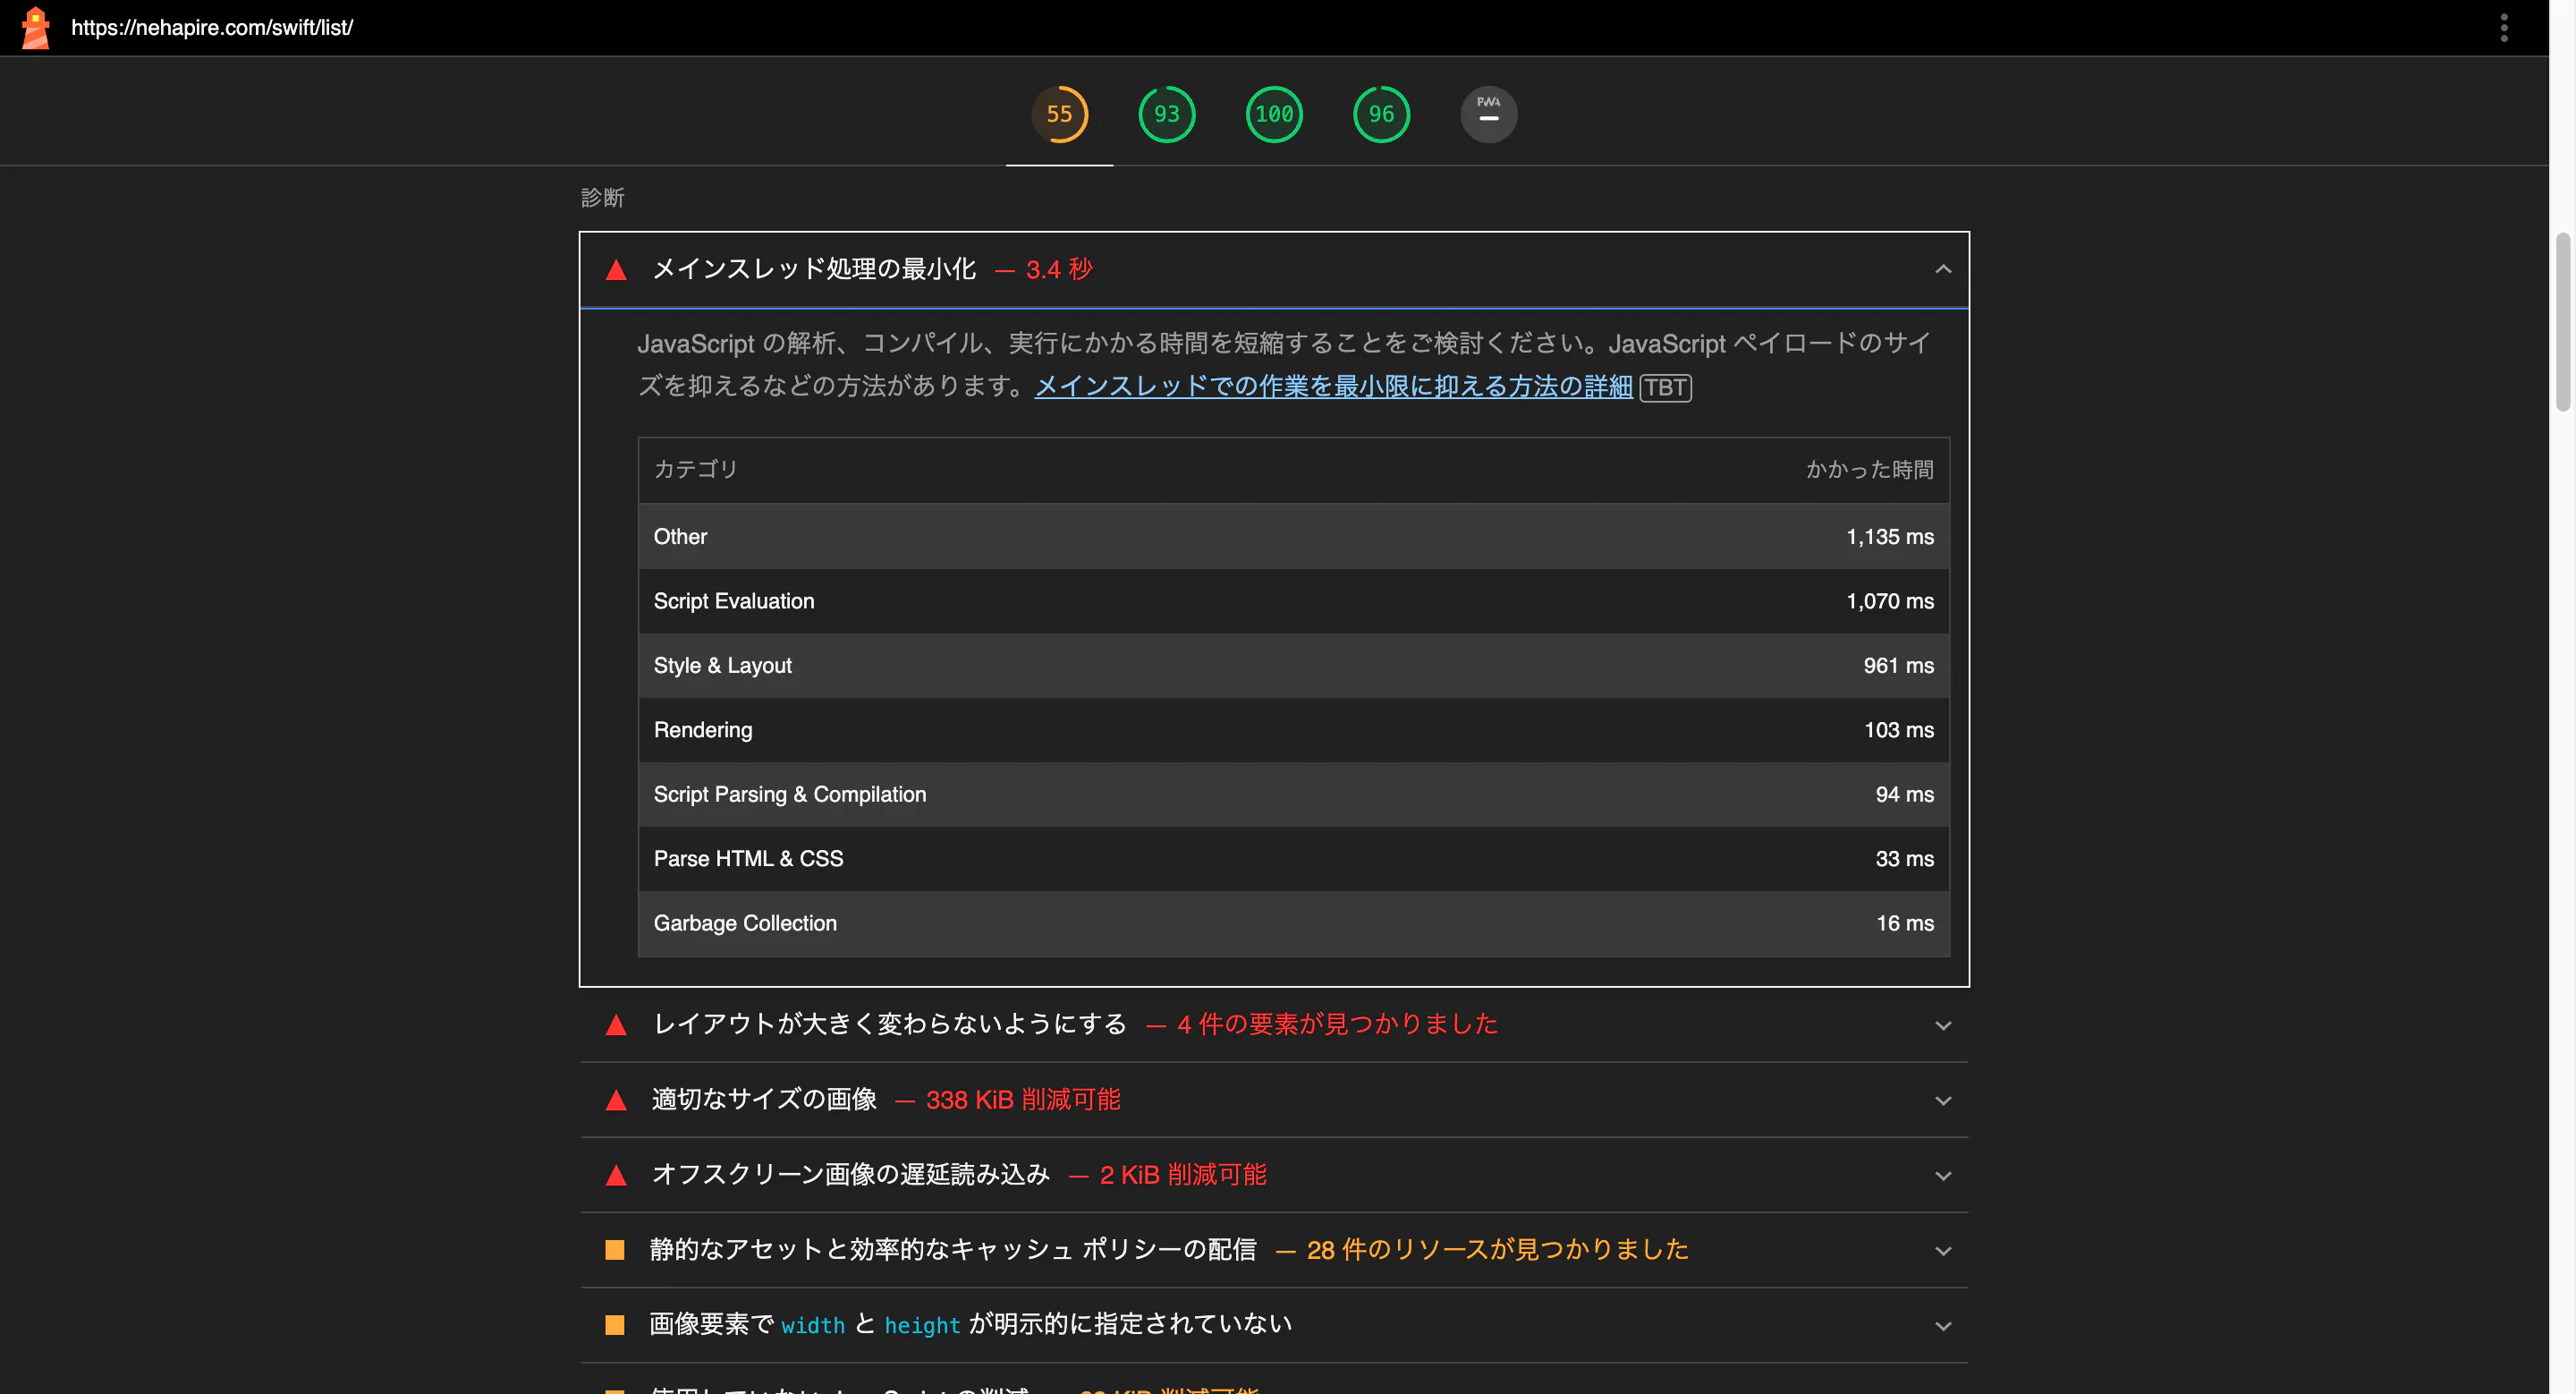
Task: Select the Parse HTML & CSS row
Action: 1293,859
